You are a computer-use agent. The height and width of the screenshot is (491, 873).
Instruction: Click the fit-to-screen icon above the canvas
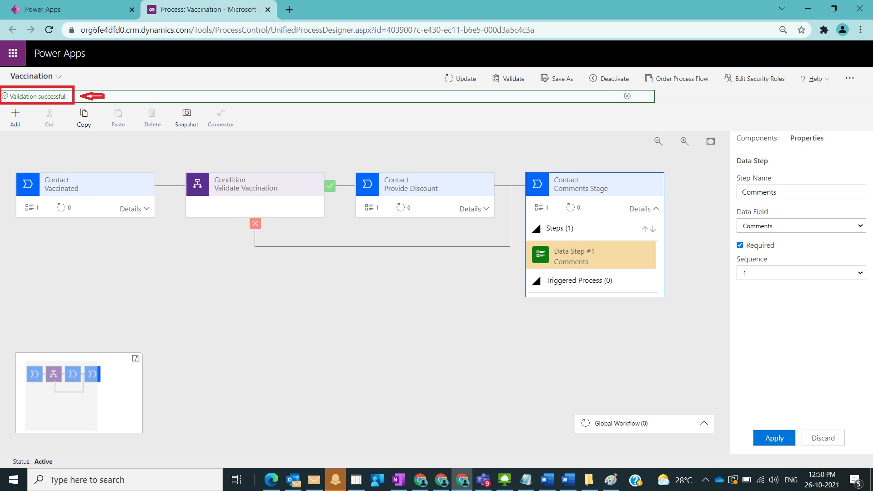(711, 141)
